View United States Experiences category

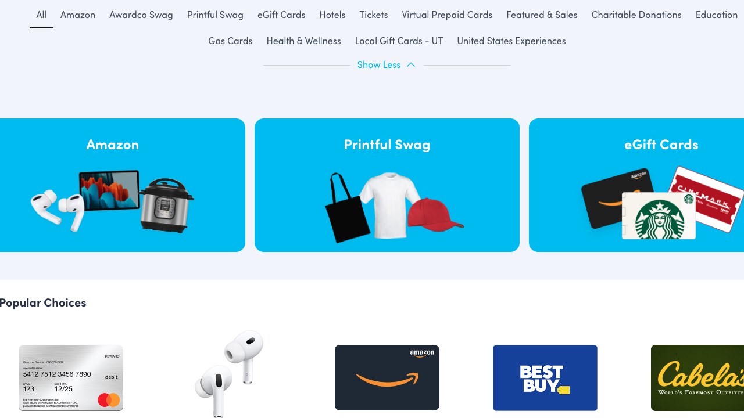point(512,41)
